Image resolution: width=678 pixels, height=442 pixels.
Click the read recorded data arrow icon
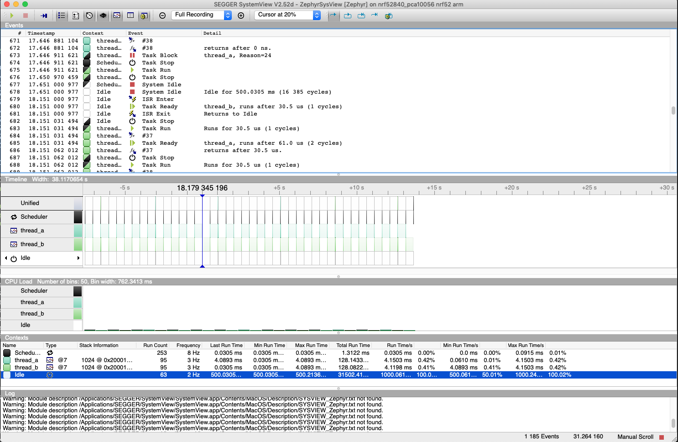click(44, 16)
